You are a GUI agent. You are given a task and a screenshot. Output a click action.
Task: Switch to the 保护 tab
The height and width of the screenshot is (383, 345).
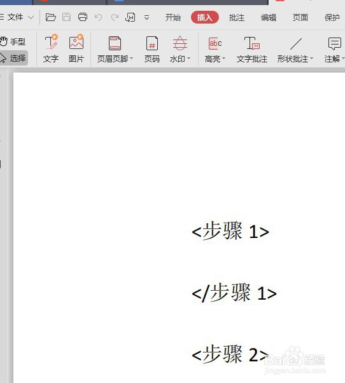[332, 18]
